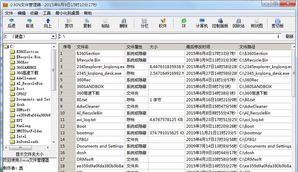Select Intel folder in tree
298x172 pixels.
(x=21, y=136)
